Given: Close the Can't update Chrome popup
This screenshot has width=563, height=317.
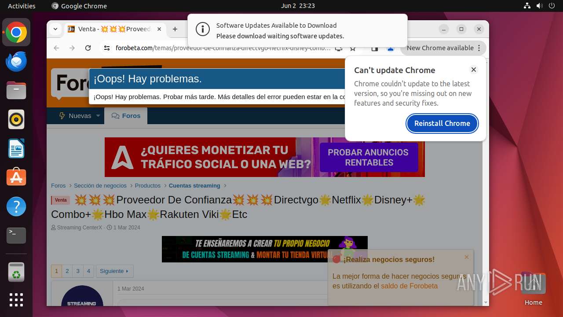Looking at the screenshot, I should click(474, 70).
